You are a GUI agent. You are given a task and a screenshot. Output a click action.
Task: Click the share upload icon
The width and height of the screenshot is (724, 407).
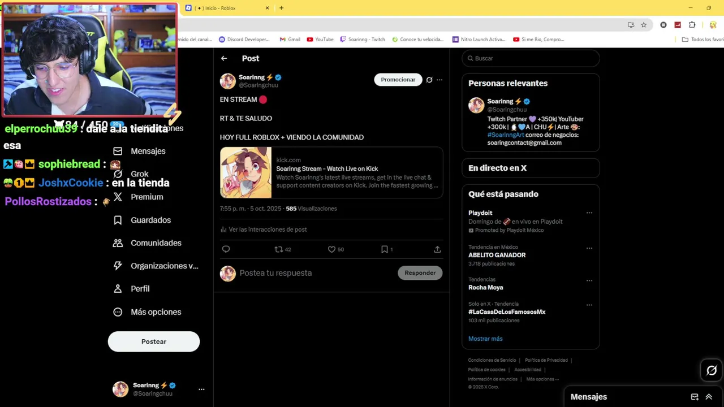437,249
